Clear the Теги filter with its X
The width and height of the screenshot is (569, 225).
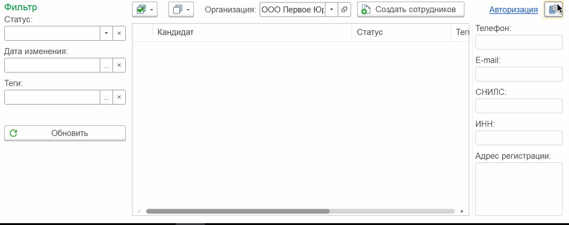119,97
